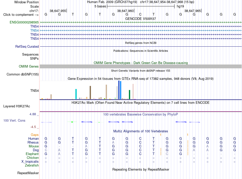Click the chr17:38,647,954-38,647,968 (15 bp) text
This screenshot has height=179, width=242.
(167, 2)
